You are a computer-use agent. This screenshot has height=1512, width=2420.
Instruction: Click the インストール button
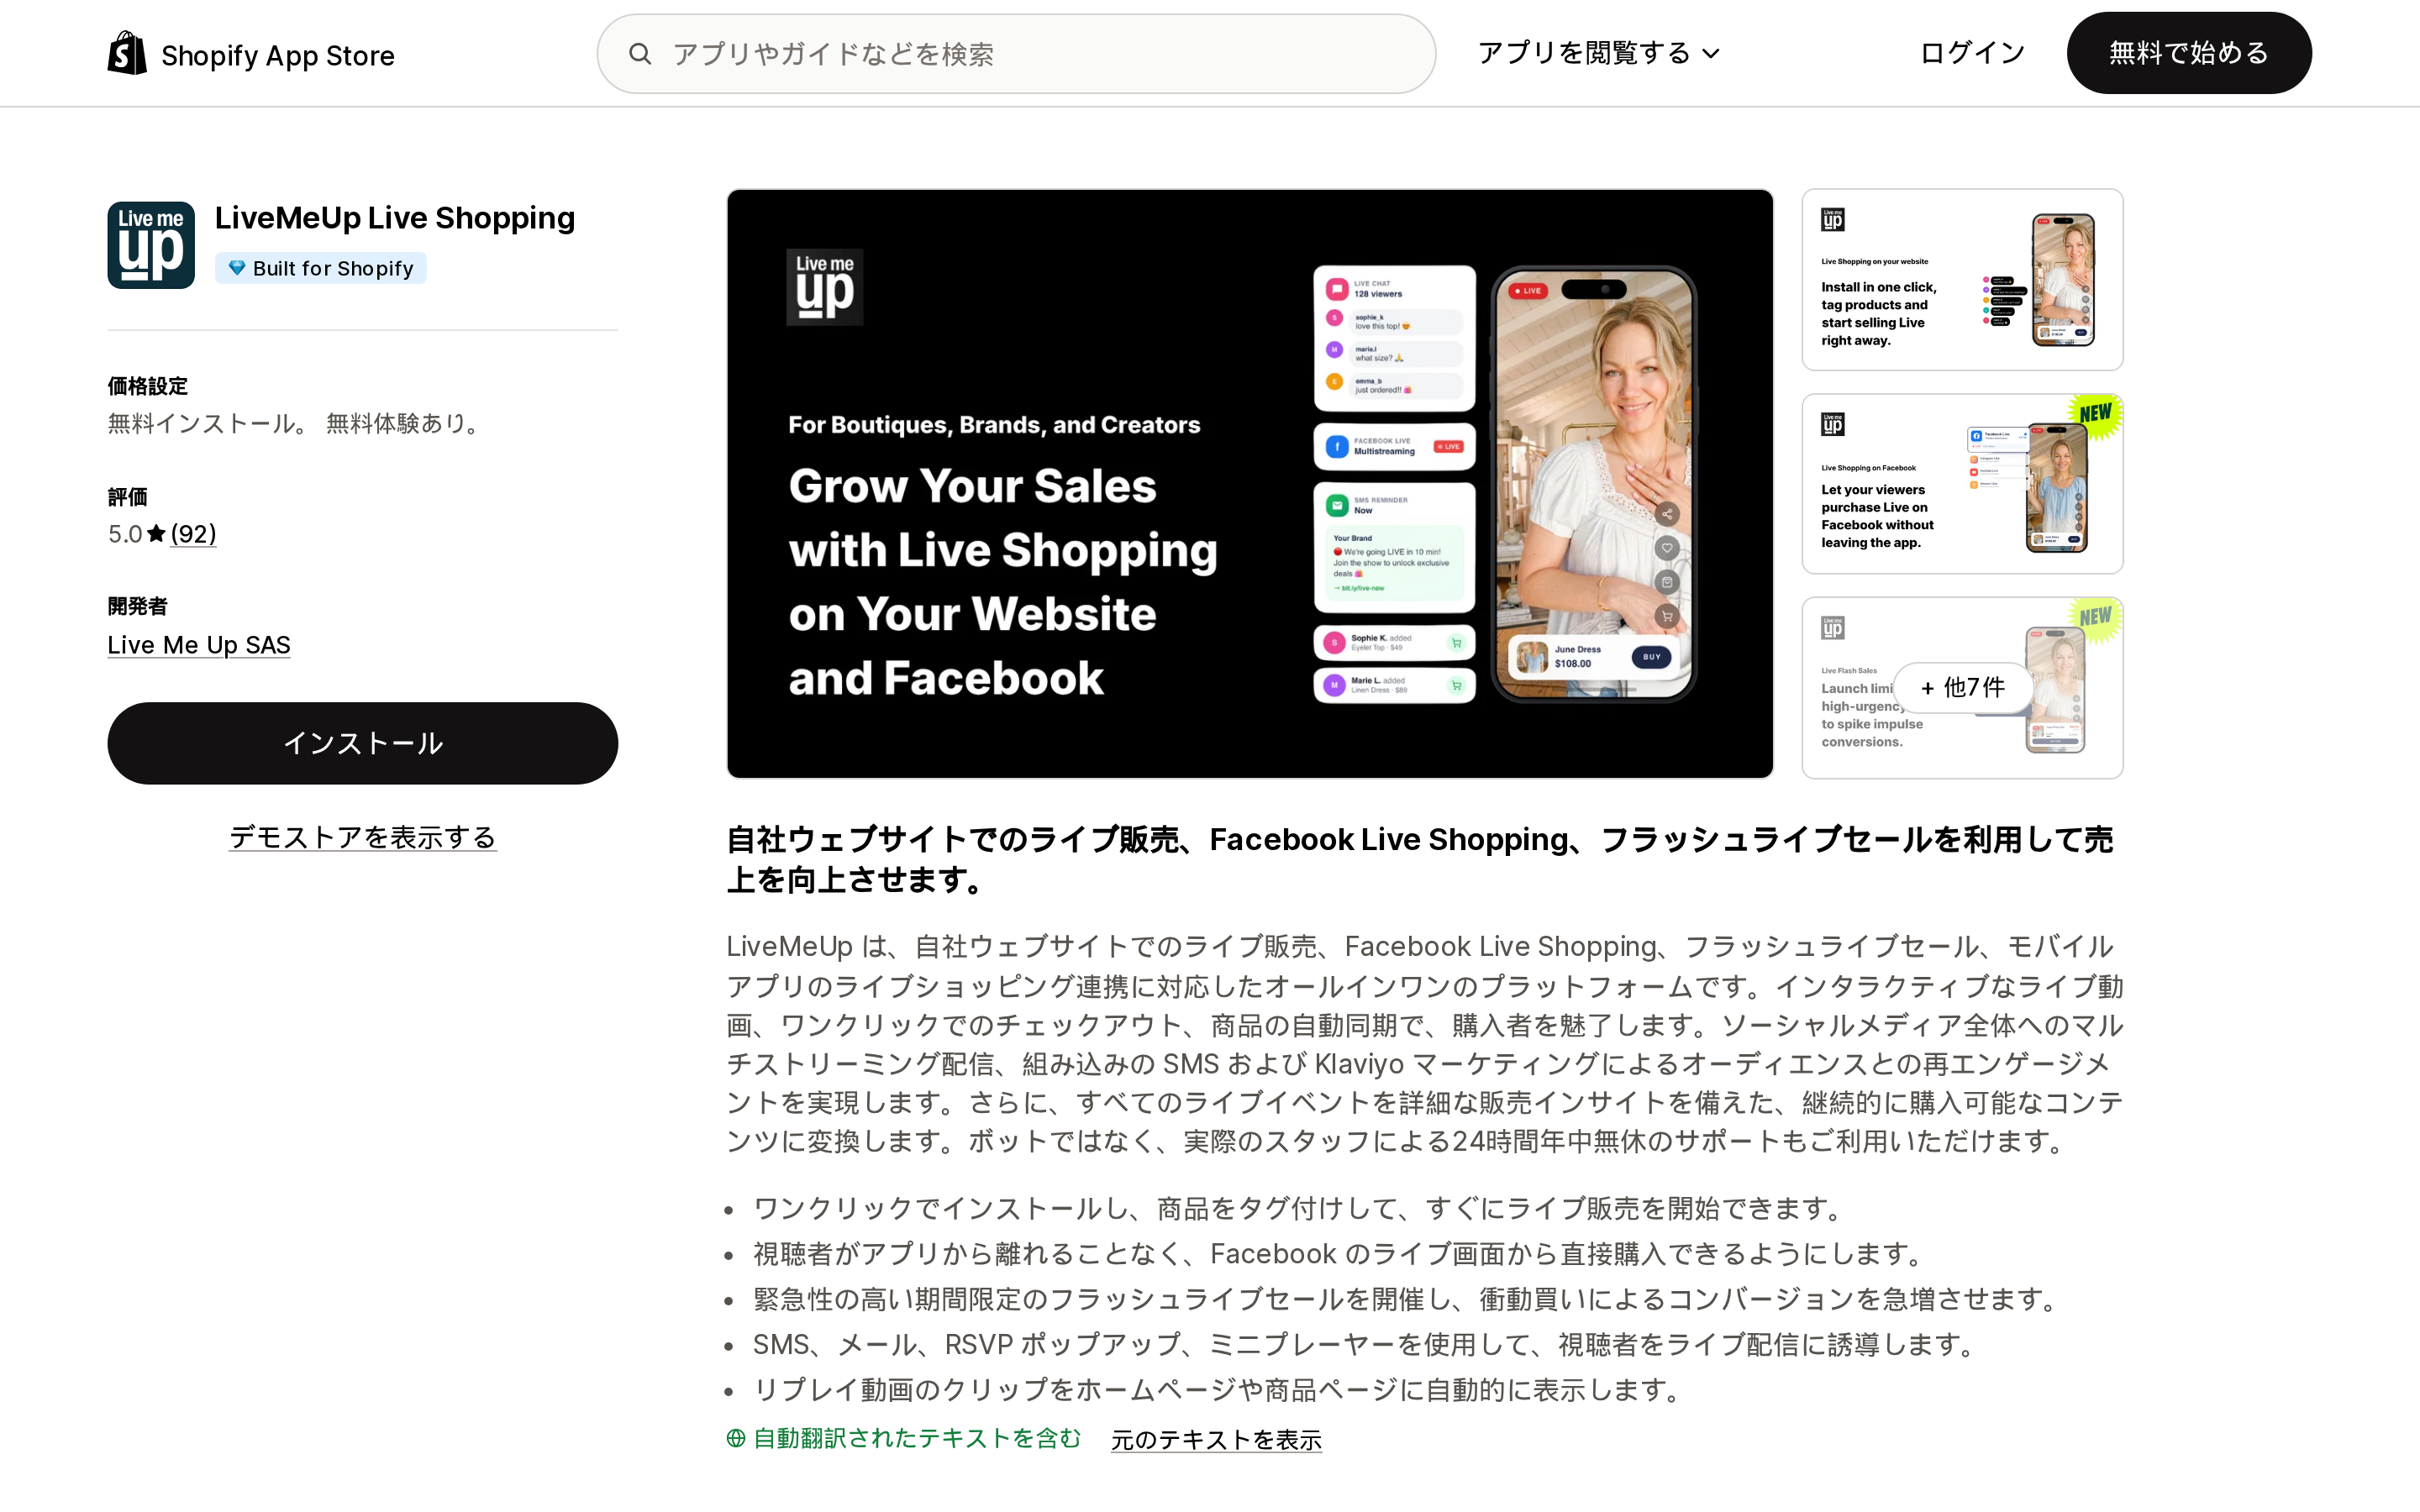pos(362,743)
